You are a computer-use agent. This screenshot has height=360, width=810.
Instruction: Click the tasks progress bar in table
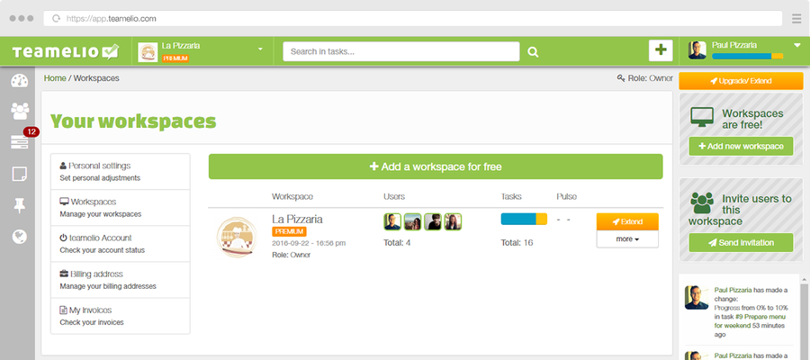pyautogui.click(x=524, y=219)
